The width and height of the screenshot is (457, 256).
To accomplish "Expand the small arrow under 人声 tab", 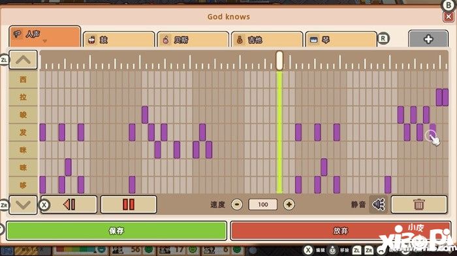I will 44,41.
